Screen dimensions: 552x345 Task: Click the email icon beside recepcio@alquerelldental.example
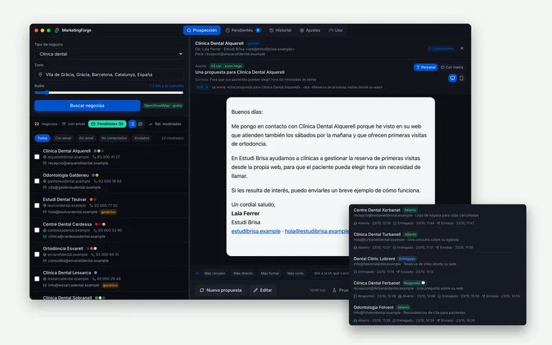pos(45,164)
